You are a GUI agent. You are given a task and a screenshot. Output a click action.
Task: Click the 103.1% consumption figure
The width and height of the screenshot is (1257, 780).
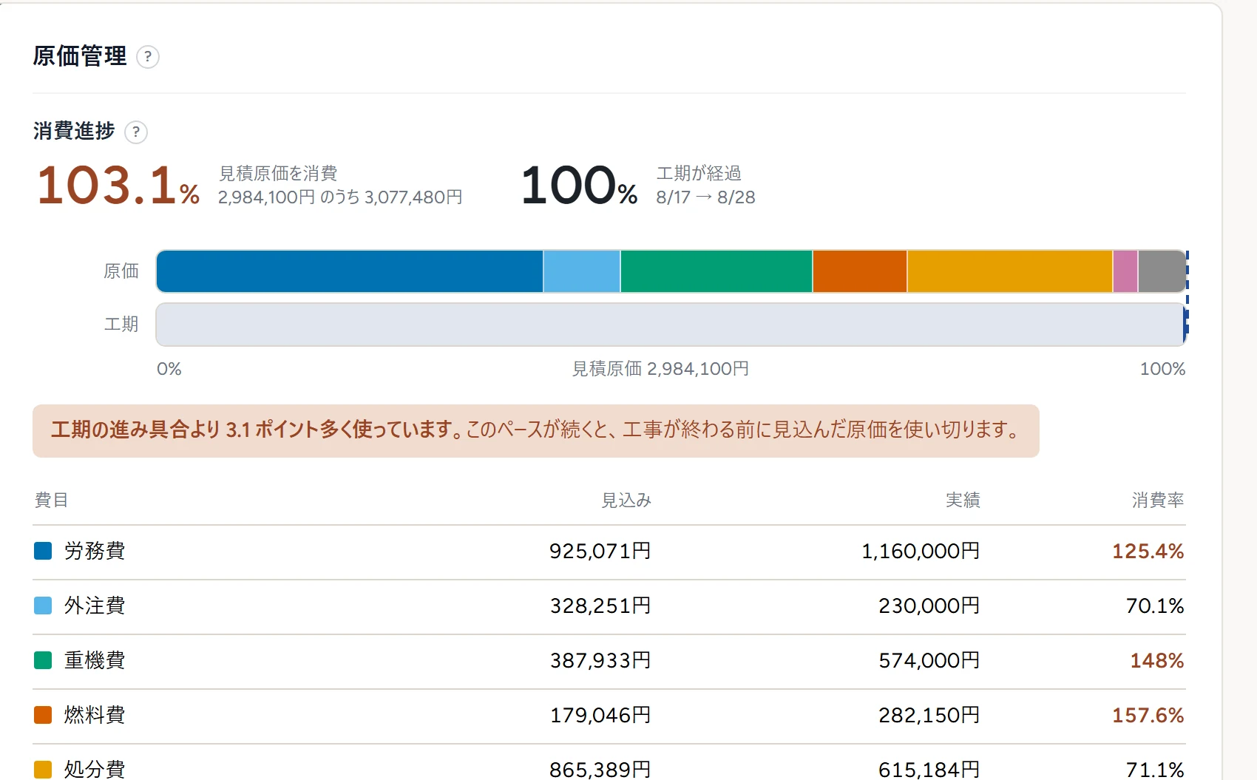pos(118,185)
